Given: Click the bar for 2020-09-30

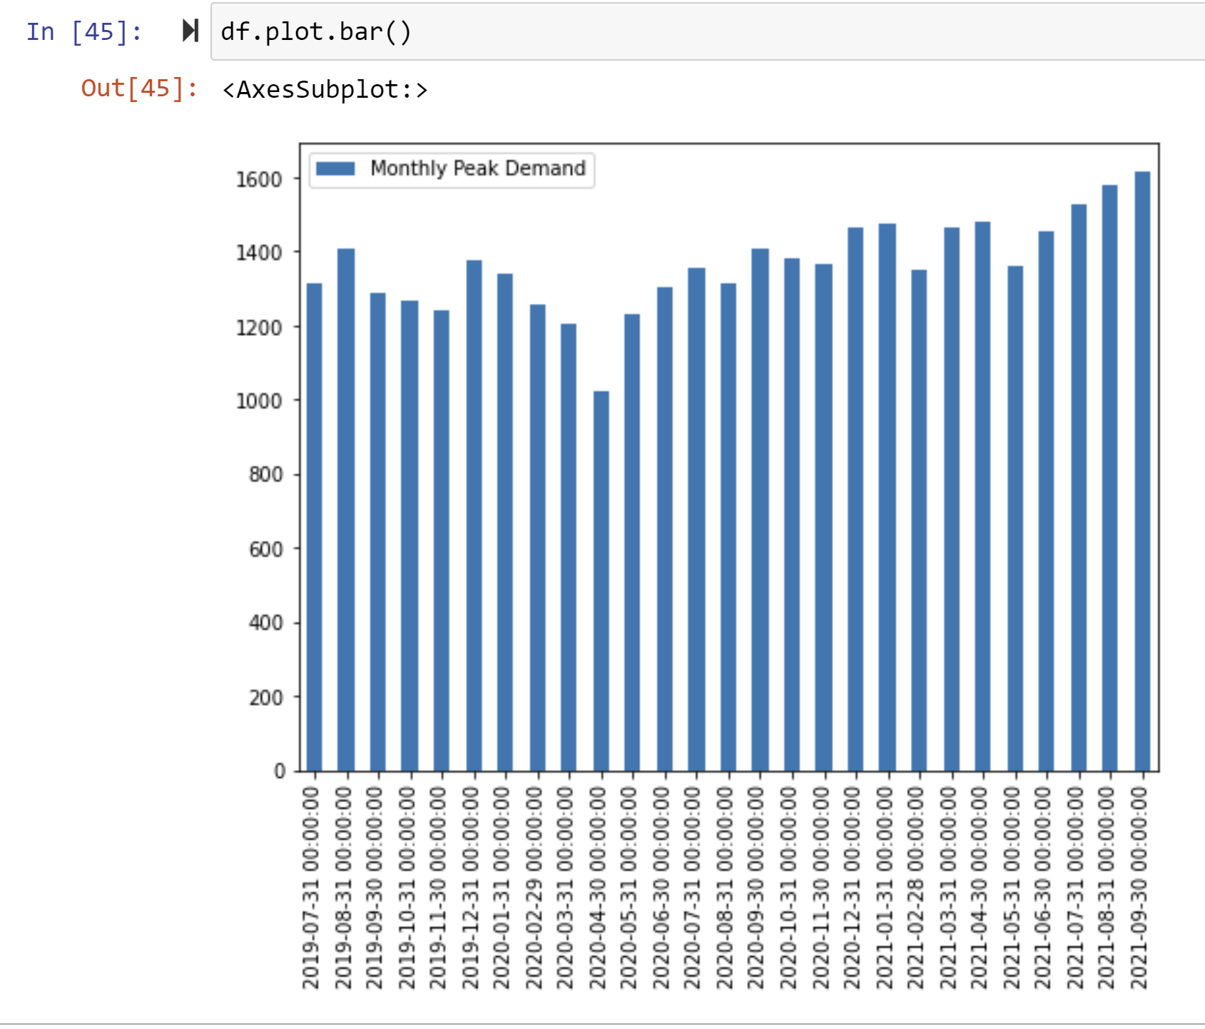Looking at the screenshot, I should click(761, 510).
